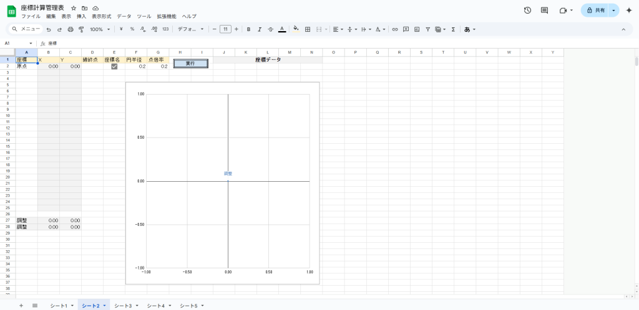Open the text color picker

coord(281,29)
